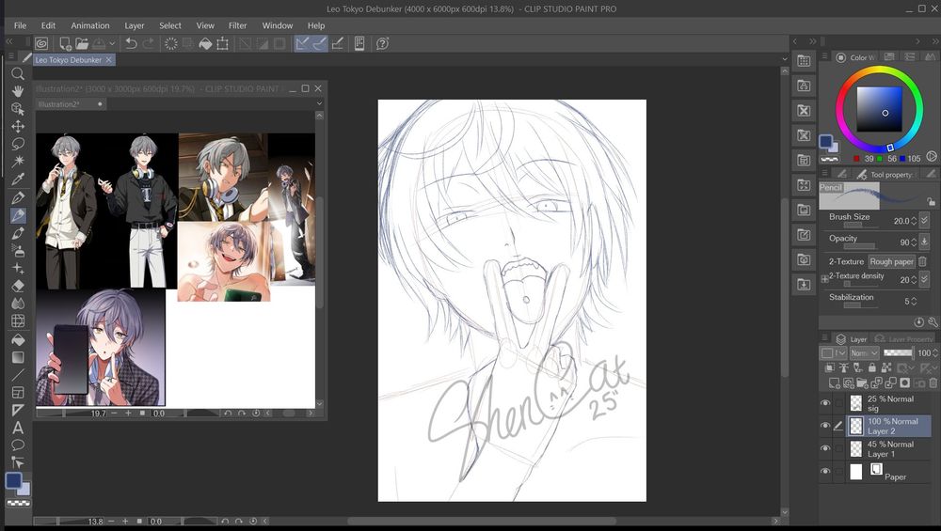This screenshot has height=531, width=941.
Task: Click the Clear selection spinner icon
Action: 171,44
